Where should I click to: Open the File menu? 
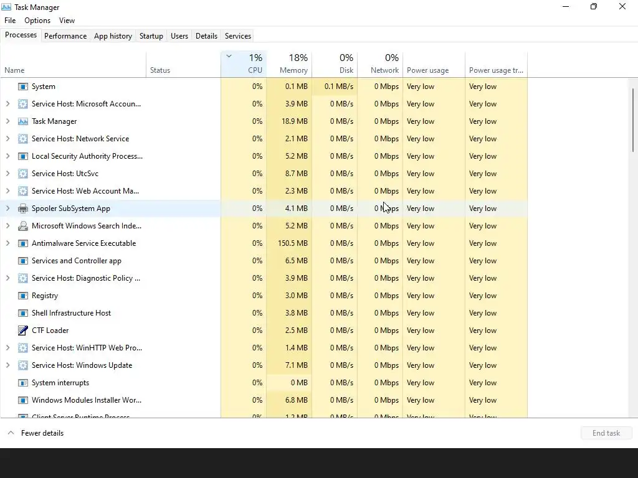[10, 21]
